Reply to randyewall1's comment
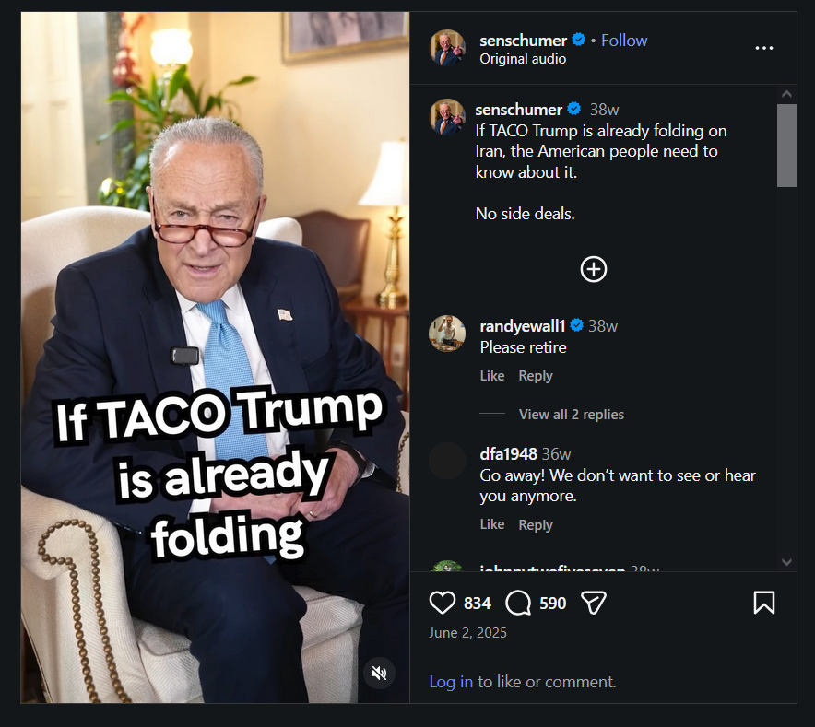Image resolution: width=815 pixels, height=727 pixels. coord(535,376)
